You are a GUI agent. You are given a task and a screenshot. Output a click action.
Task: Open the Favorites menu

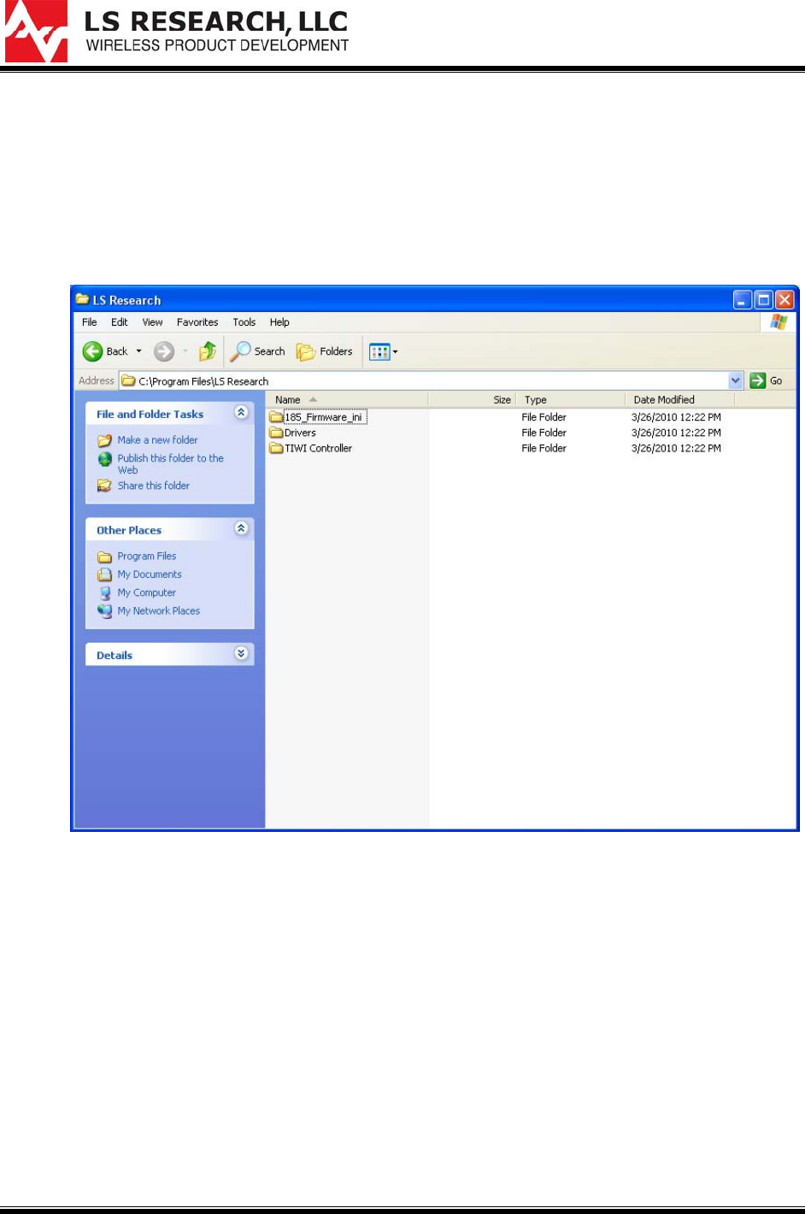tap(197, 322)
